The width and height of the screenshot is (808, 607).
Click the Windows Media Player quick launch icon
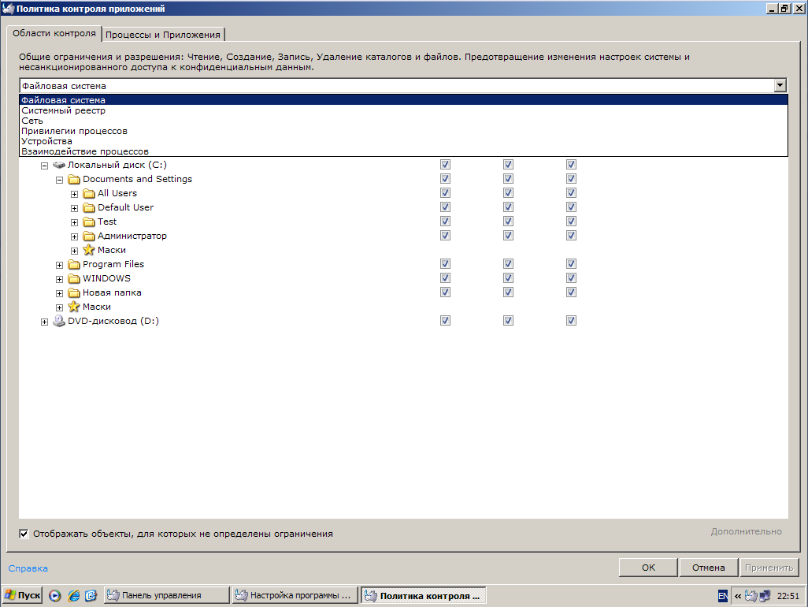point(55,596)
